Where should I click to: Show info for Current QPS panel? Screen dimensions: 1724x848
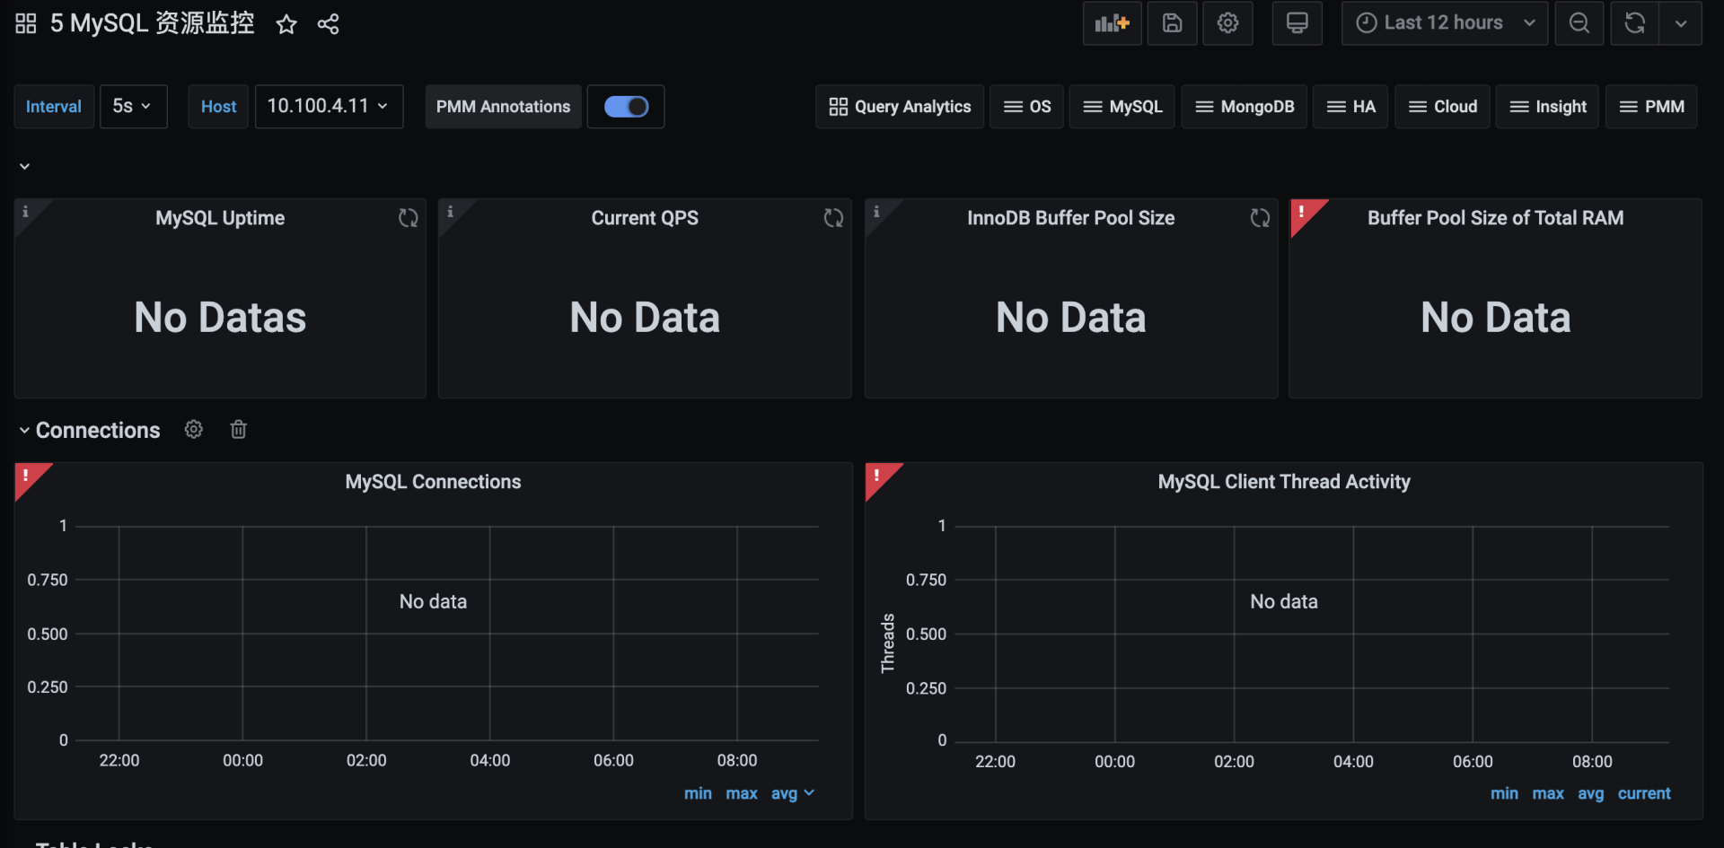[x=451, y=212]
